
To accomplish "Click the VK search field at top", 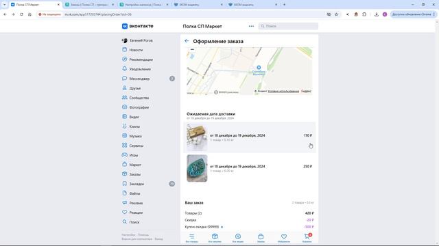I will point(288,26).
